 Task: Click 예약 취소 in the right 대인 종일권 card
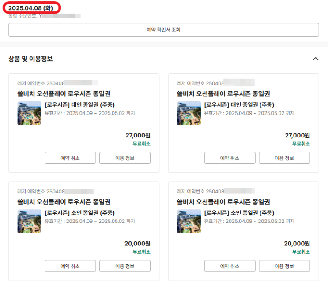tap(230, 158)
